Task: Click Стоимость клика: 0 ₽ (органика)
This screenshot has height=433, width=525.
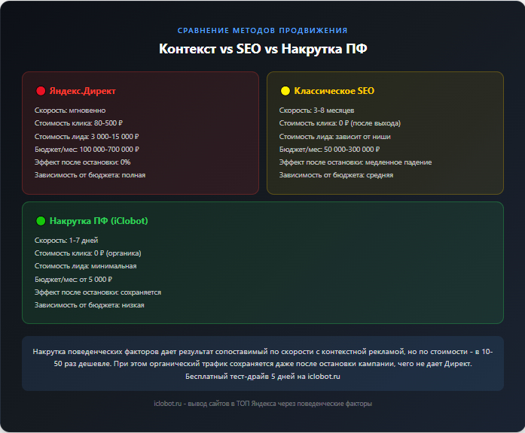Action: (87, 253)
